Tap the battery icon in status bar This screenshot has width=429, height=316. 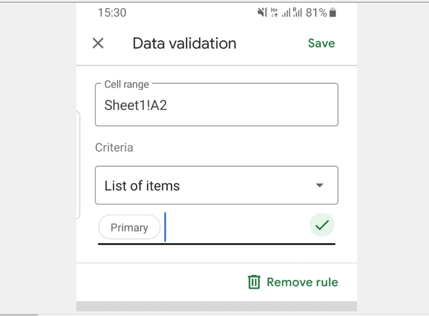(x=332, y=12)
